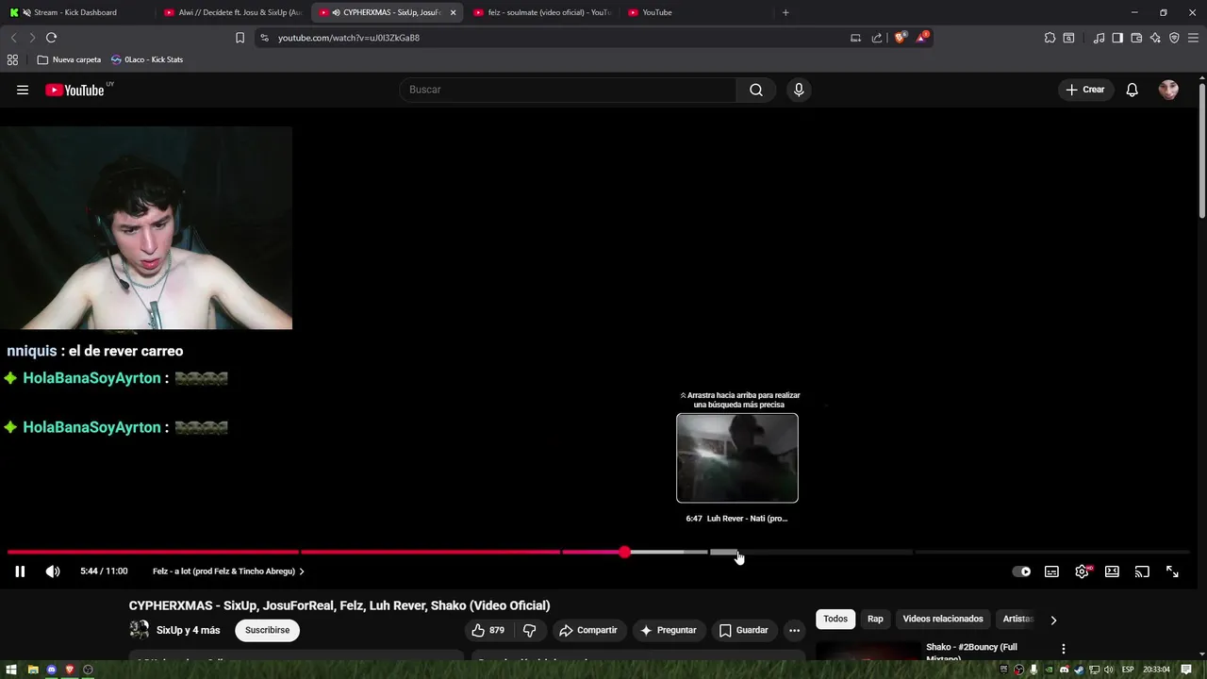The height and width of the screenshot is (679, 1207).
Task: Enter fullscreen video mode
Action: point(1172,571)
